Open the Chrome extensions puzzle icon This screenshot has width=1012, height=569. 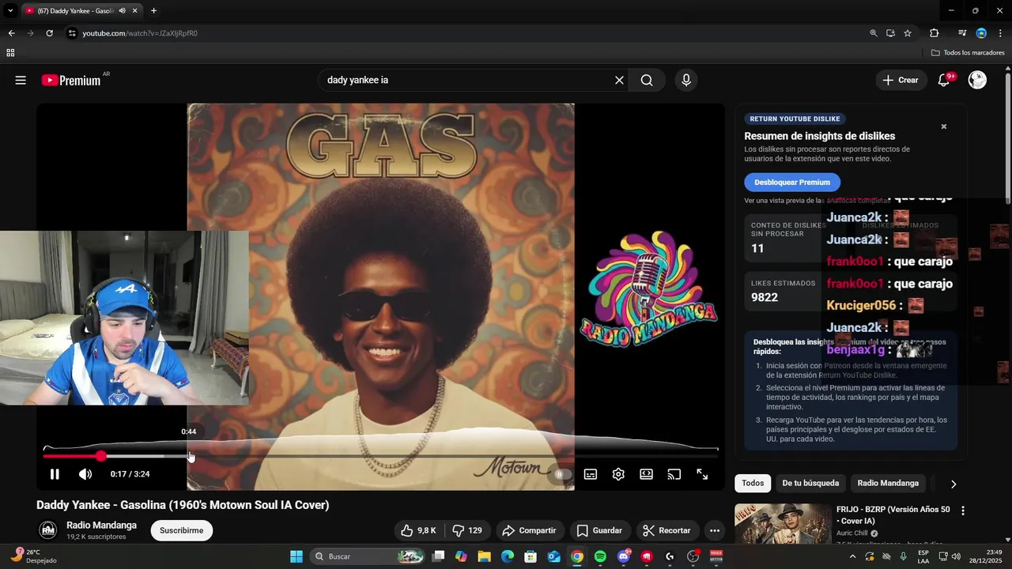[935, 33]
